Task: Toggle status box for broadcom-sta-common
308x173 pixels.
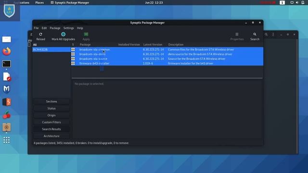Action: point(73,49)
